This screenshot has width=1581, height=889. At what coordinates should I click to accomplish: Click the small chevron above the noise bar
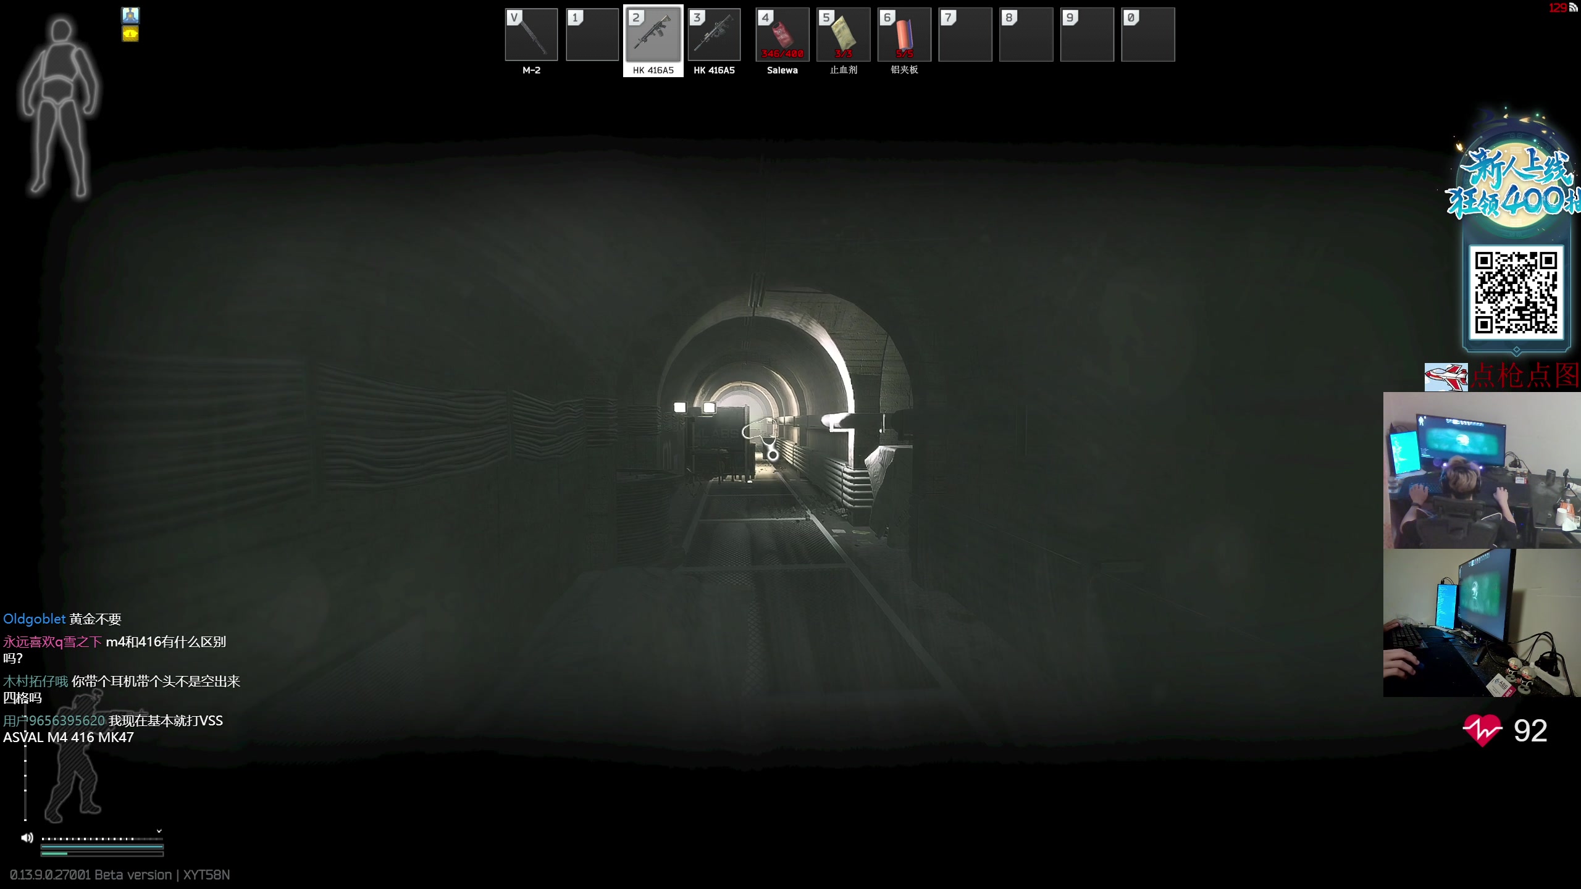coord(159,831)
